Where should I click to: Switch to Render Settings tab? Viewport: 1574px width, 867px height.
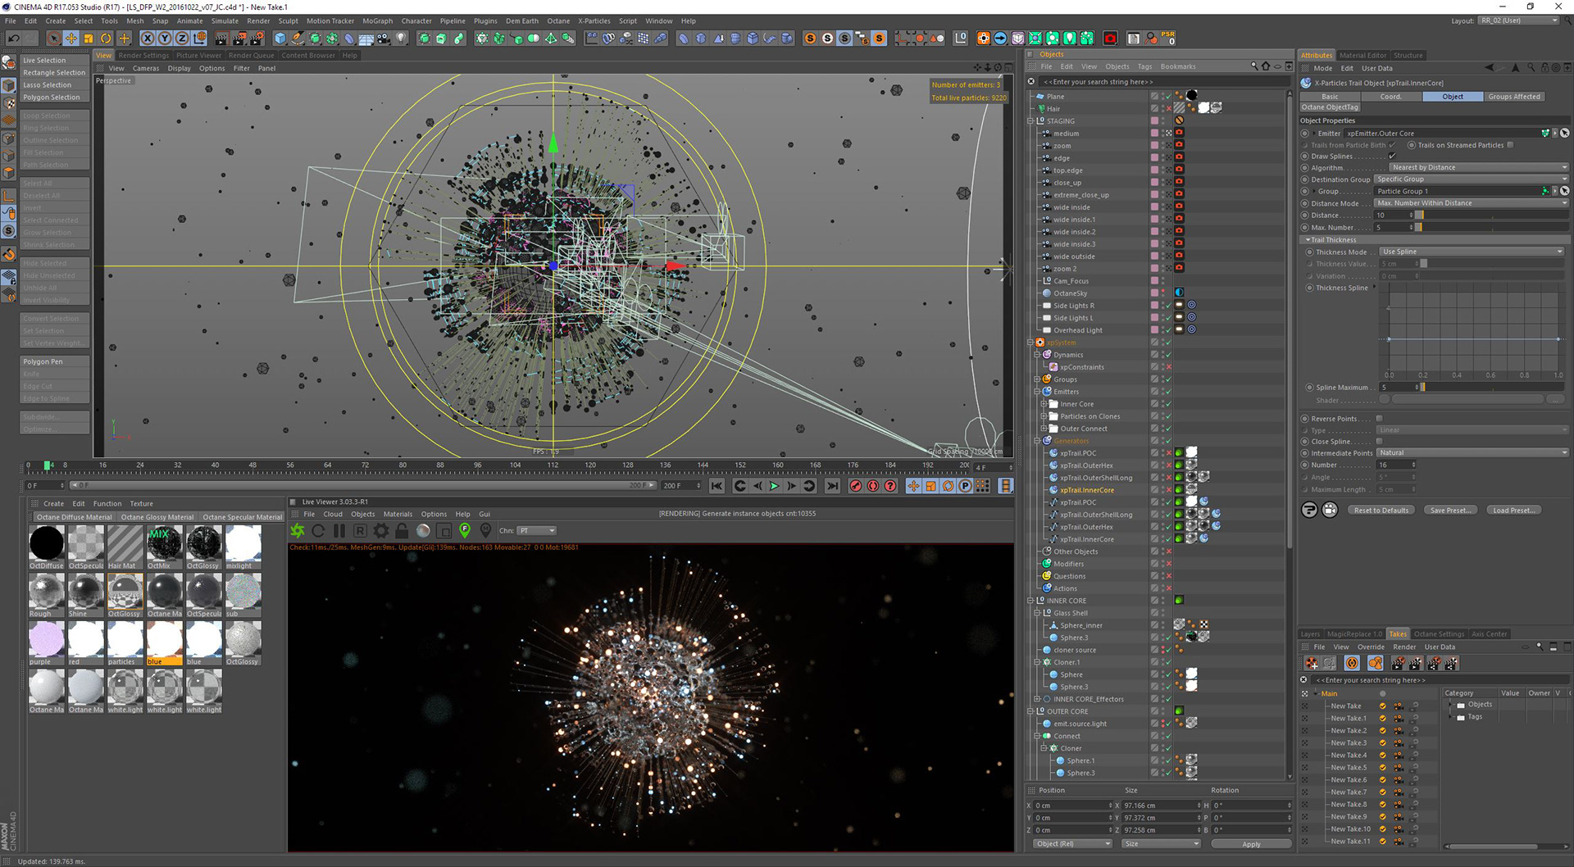coord(143,55)
